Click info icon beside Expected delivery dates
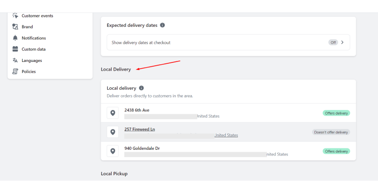378x181 pixels. coord(162,25)
